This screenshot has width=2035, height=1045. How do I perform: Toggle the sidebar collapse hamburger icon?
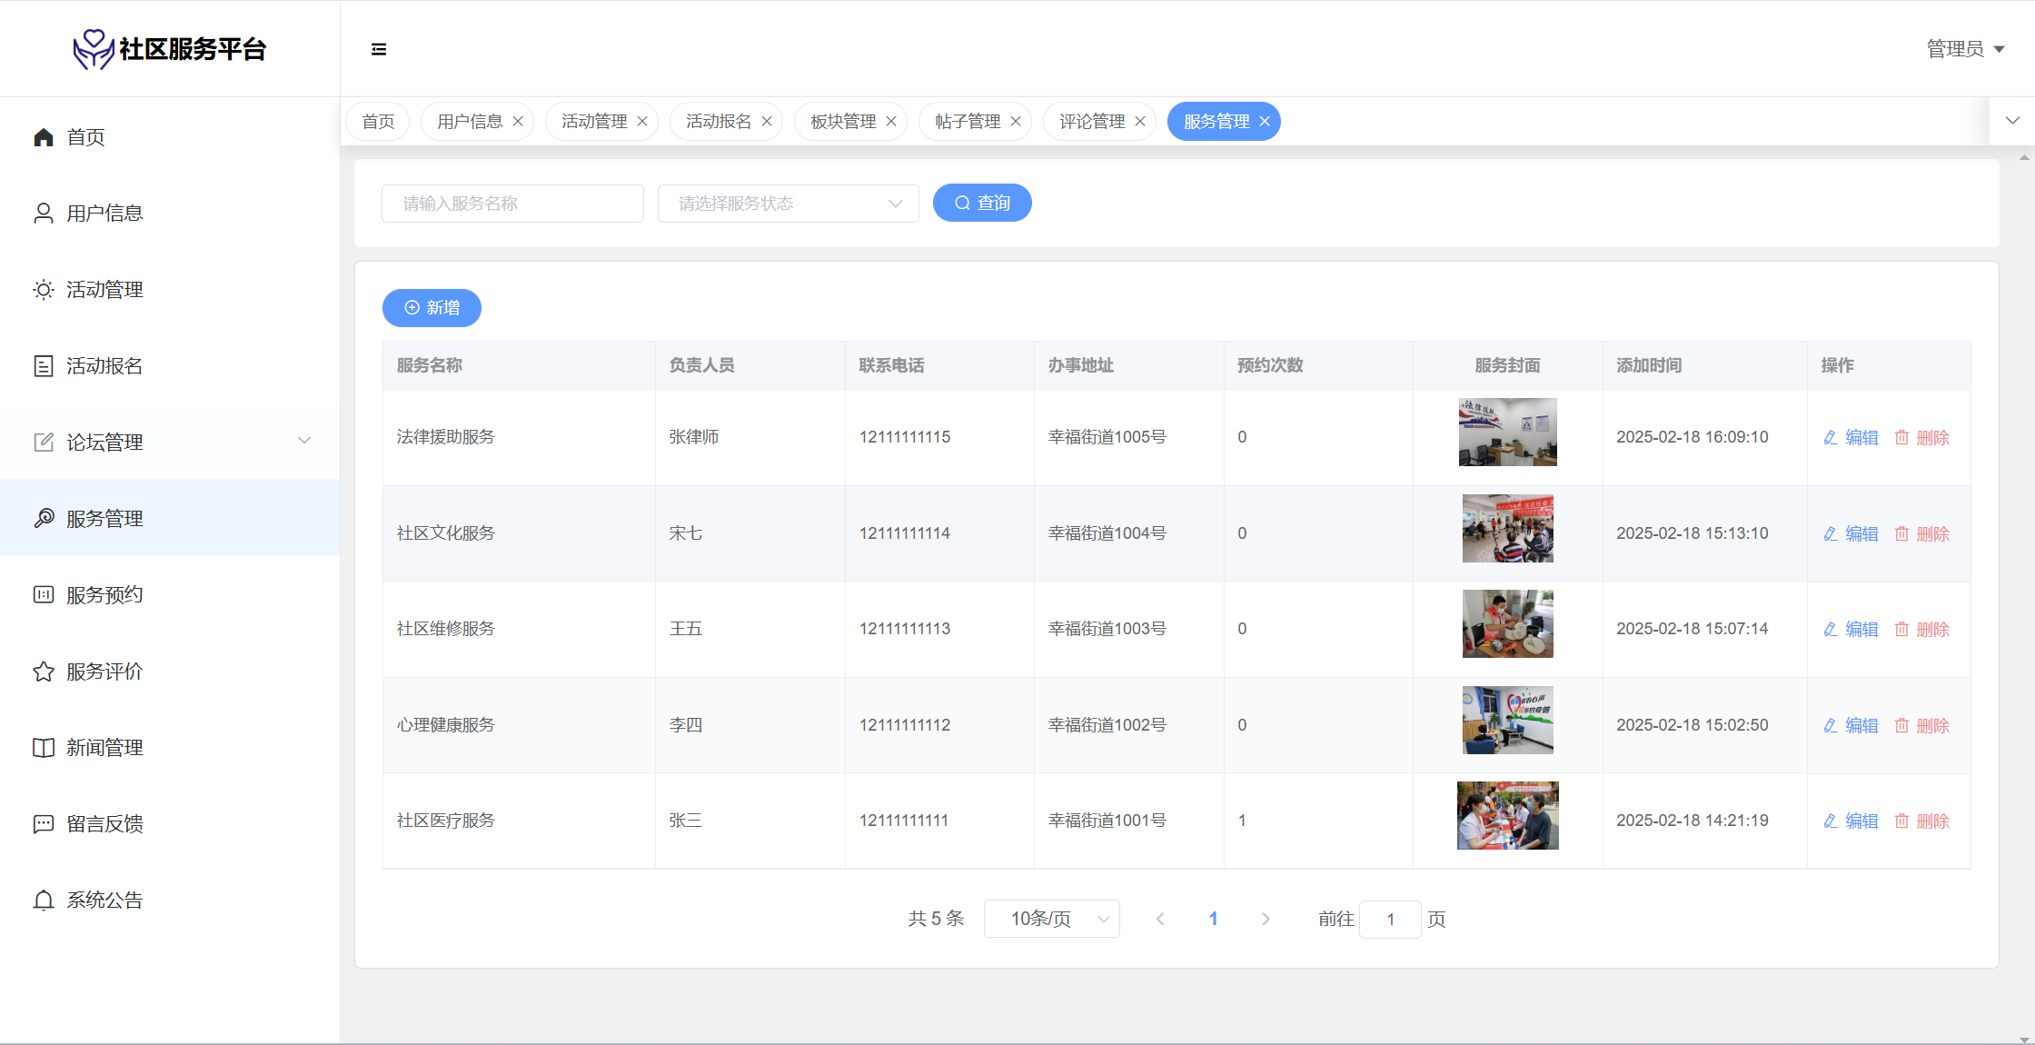(x=379, y=49)
